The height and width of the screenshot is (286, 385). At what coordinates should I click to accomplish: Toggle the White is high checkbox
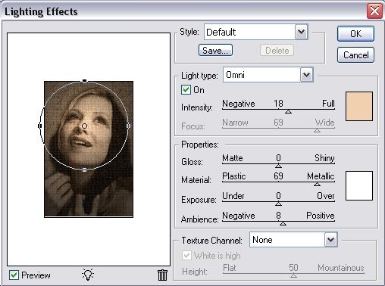point(186,256)
